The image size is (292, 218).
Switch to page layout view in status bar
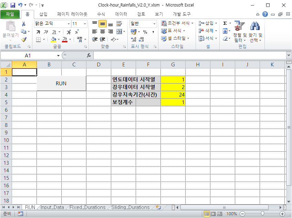[213, 214]
